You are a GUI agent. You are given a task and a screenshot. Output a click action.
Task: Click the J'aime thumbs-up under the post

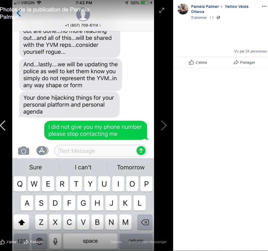point(198,62)
